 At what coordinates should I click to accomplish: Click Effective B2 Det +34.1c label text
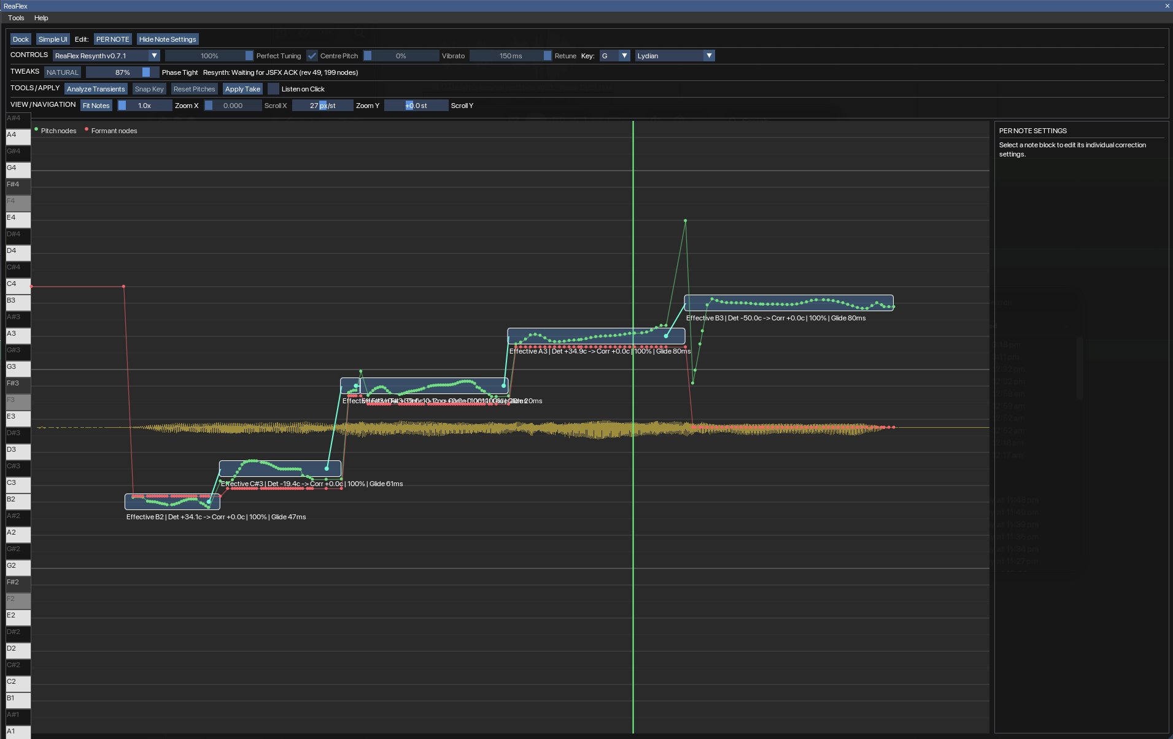pos(216,517)
